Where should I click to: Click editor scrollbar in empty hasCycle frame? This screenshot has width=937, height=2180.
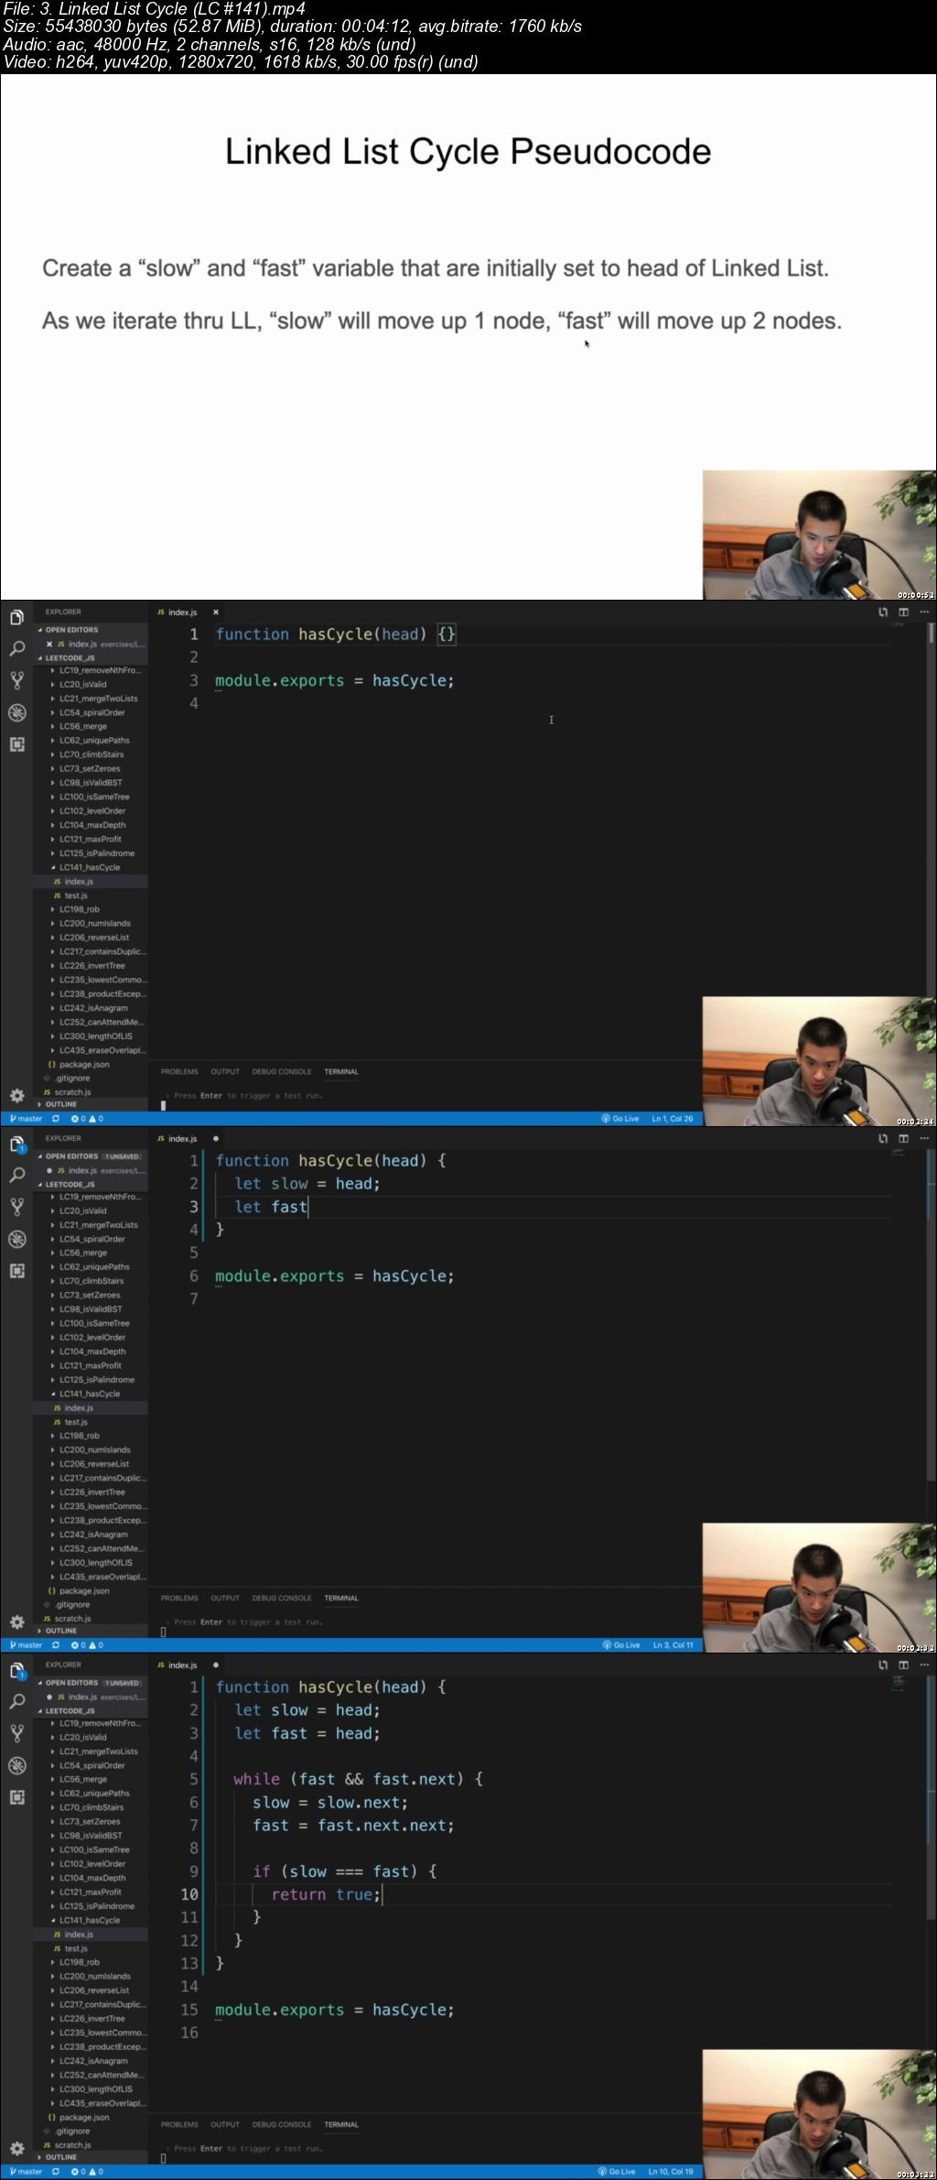(x=932, y=633)
